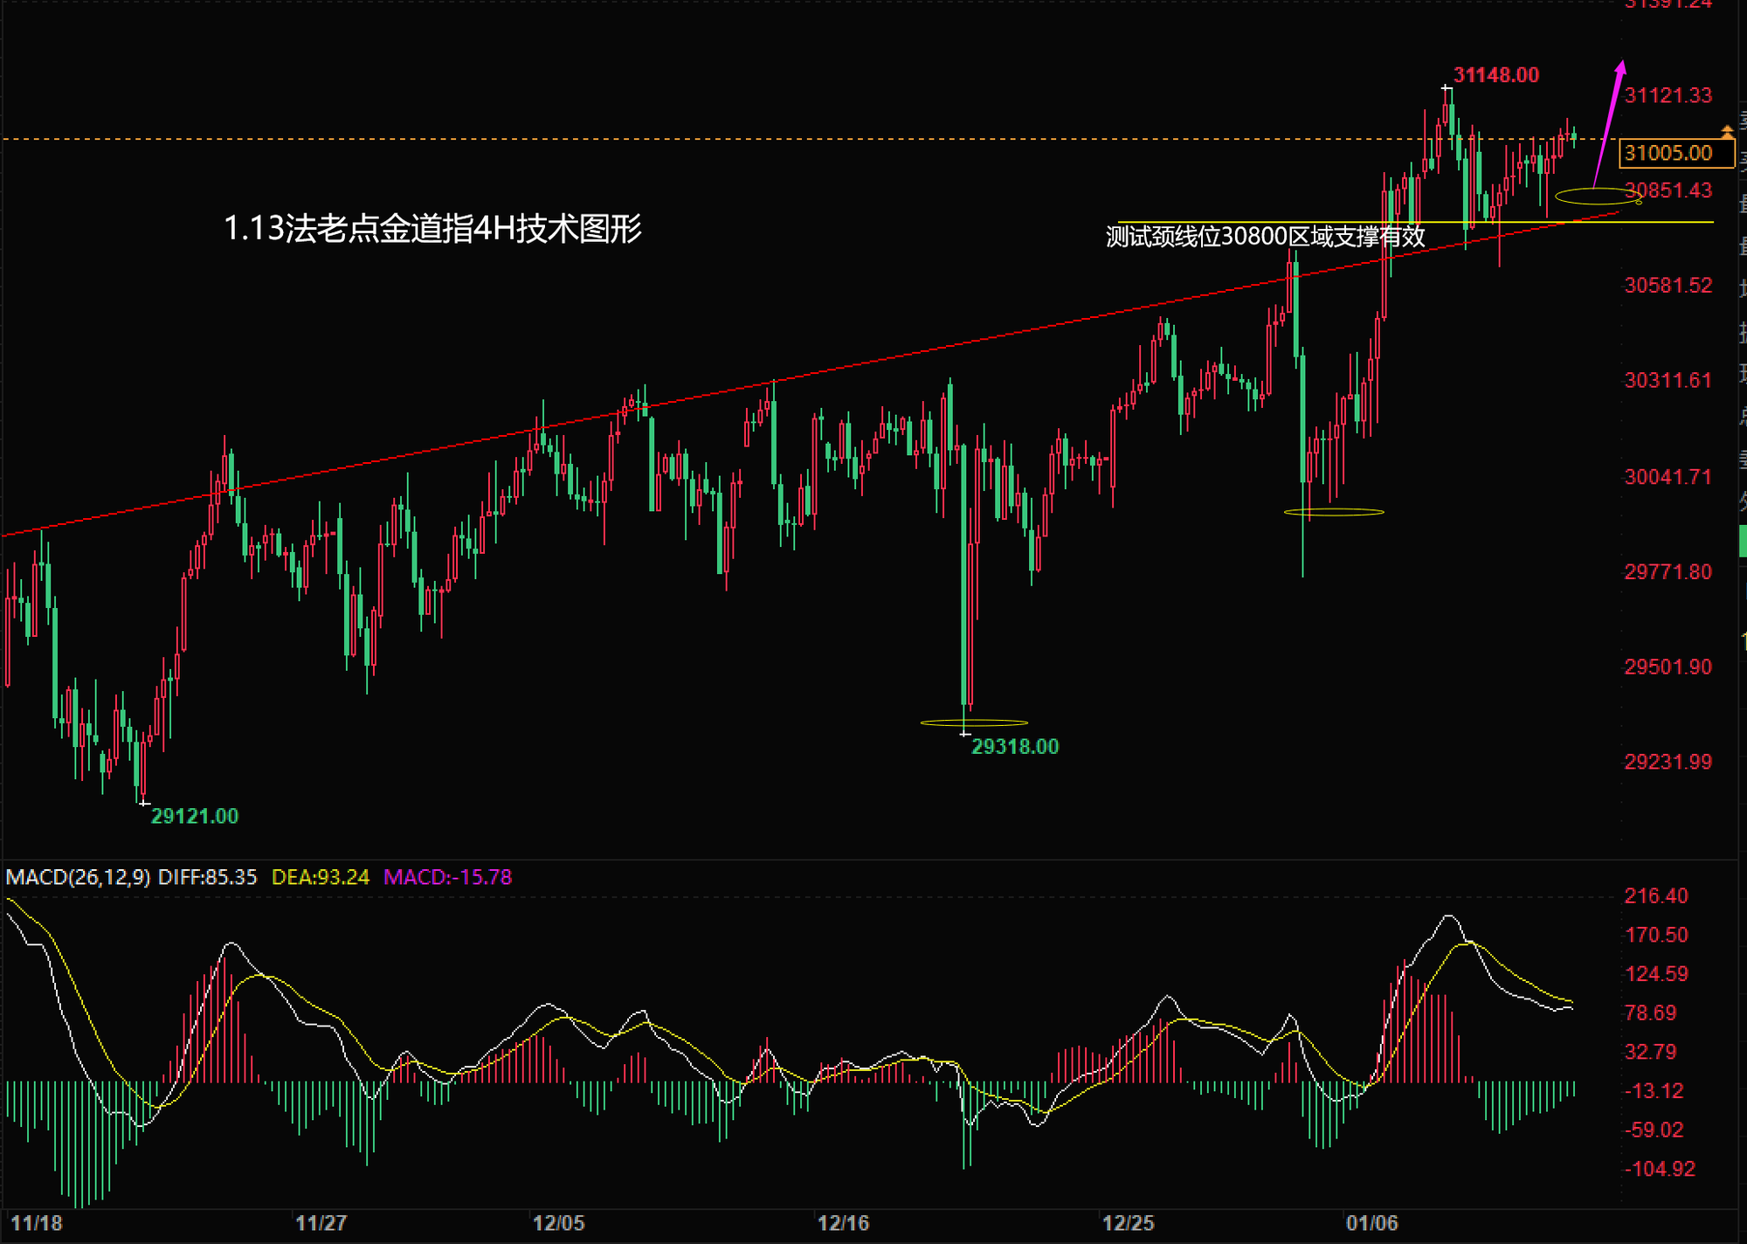Click the MACD(26,12,9) indicator label
The width and height of the screenshot is (1747, 1244).
click(78, 877)
